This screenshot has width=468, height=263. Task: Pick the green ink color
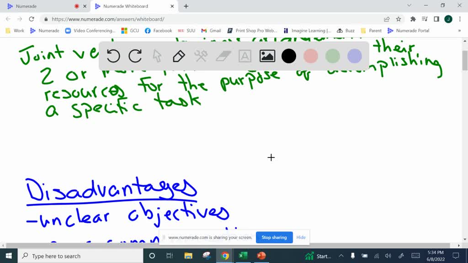tap(333, 56)
